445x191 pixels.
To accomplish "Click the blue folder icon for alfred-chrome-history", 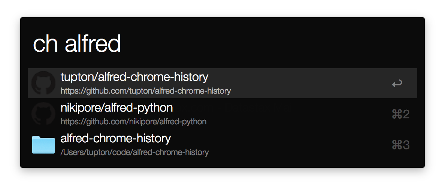I will pos(43,145).
